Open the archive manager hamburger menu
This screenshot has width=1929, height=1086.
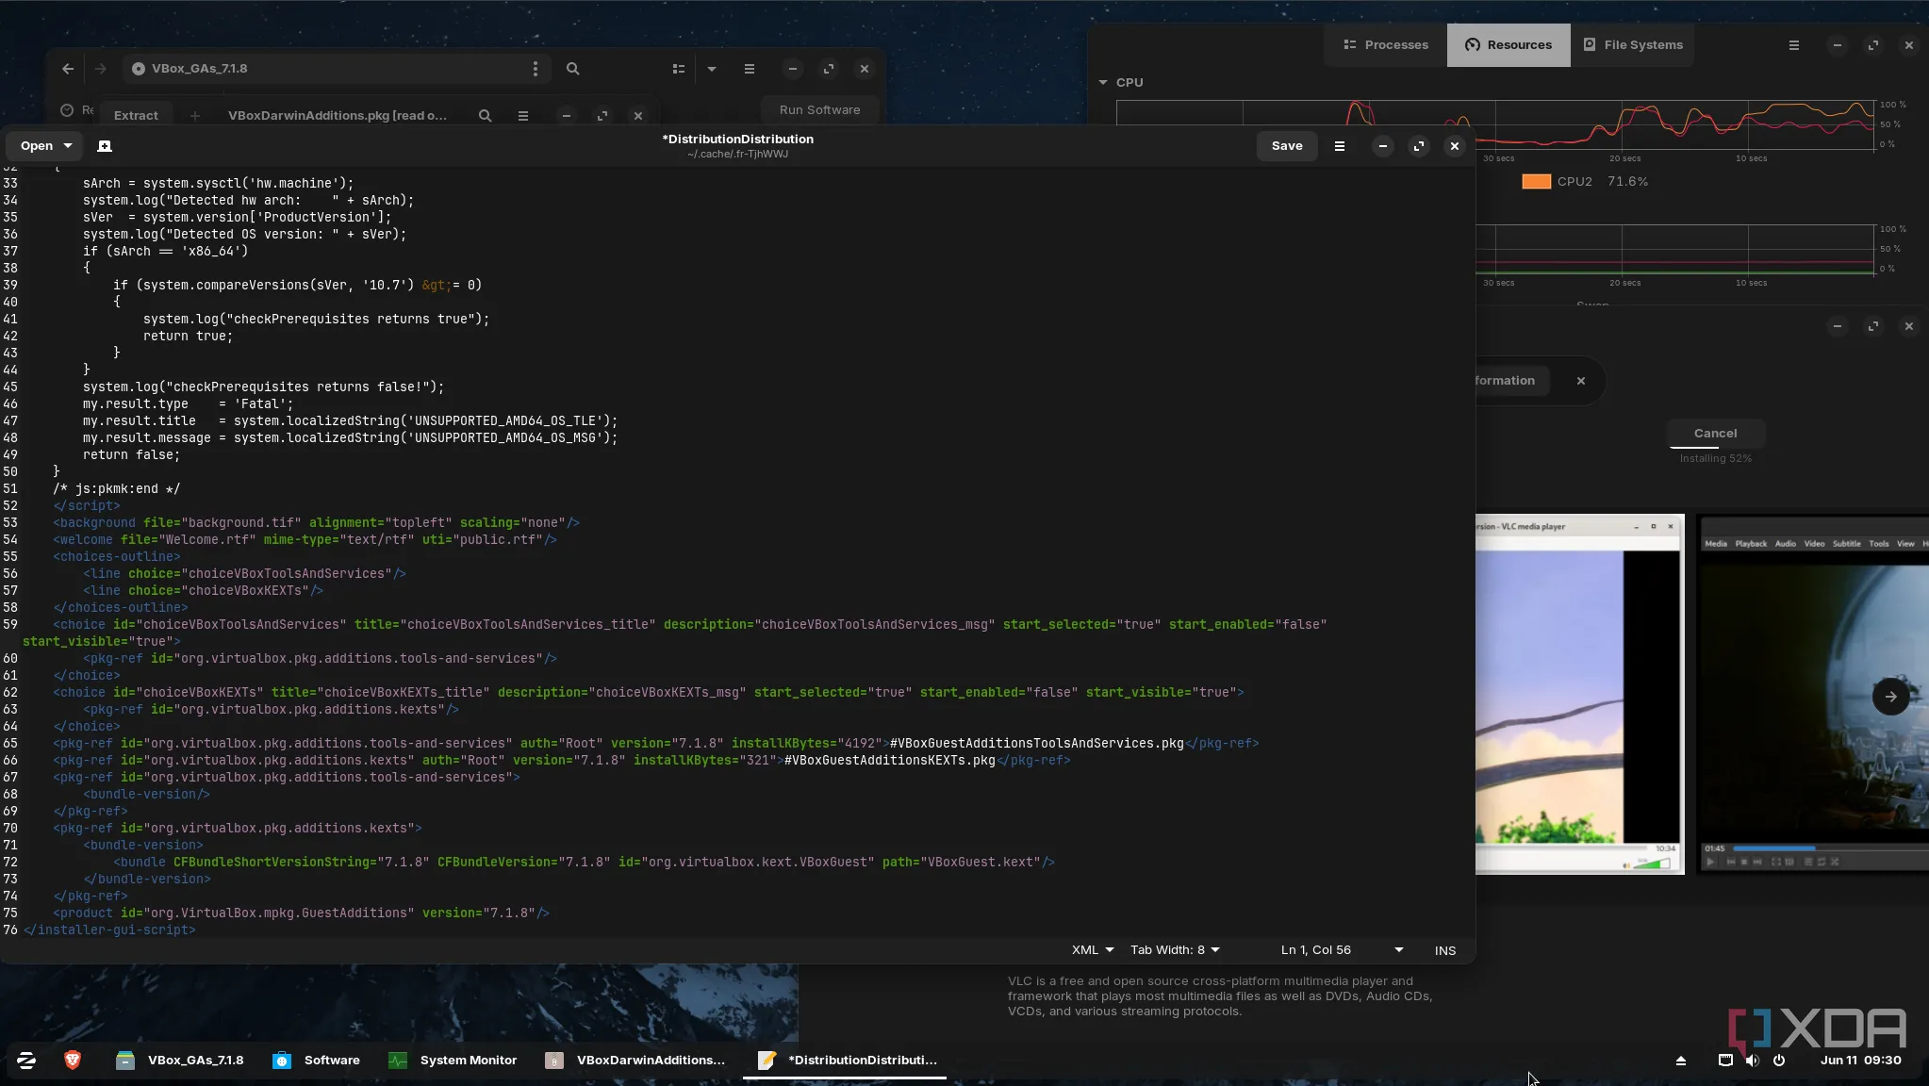click(522, 116)
